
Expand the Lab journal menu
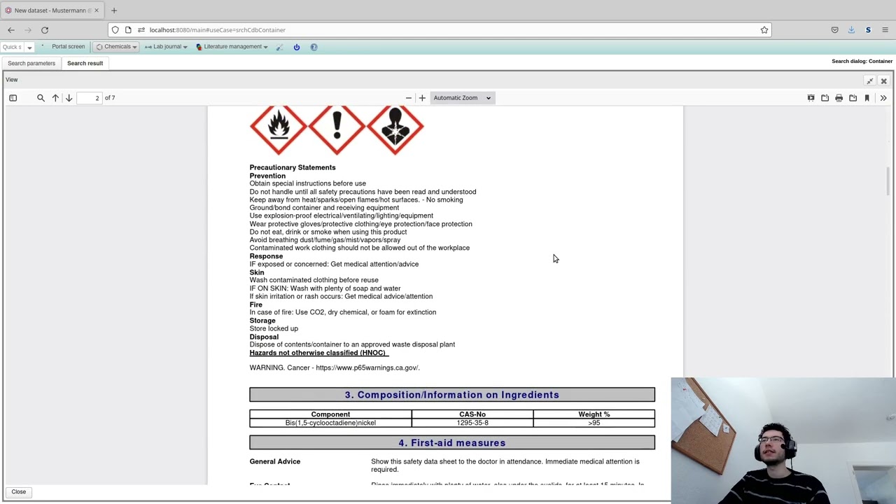[166, 47]
